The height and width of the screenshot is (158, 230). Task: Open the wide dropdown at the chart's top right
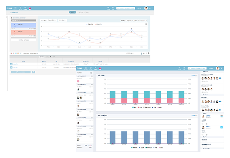click(x=134, y=21)
